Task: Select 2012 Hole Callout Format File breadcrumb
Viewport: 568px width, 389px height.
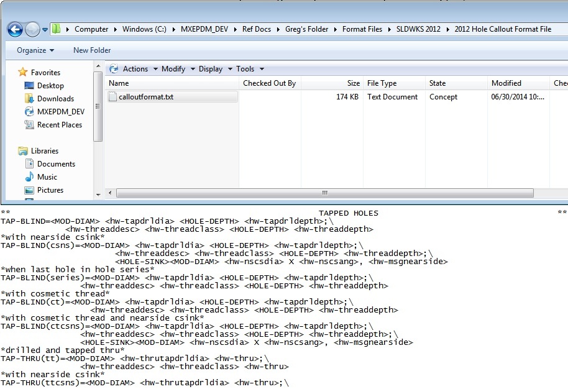Action: pos(503,29)
